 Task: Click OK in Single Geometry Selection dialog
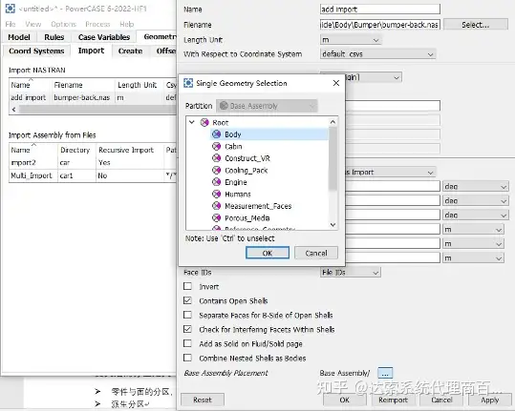pos(268,253)
